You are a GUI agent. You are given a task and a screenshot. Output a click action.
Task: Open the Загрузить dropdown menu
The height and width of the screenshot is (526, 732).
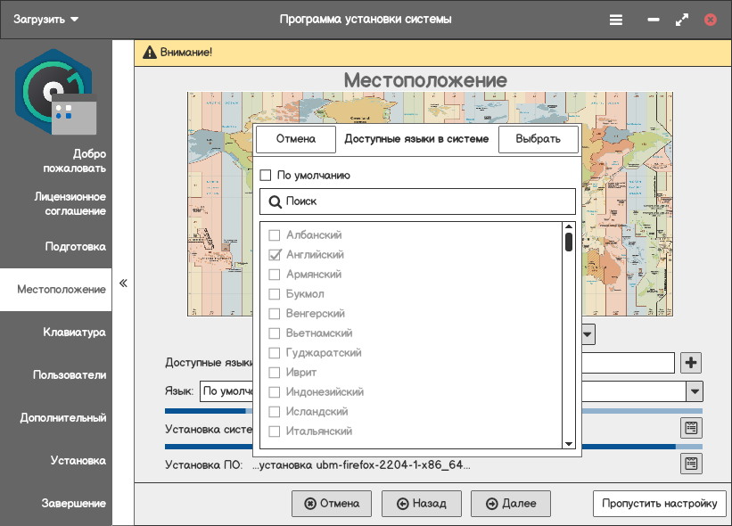(x=46, y=20)
